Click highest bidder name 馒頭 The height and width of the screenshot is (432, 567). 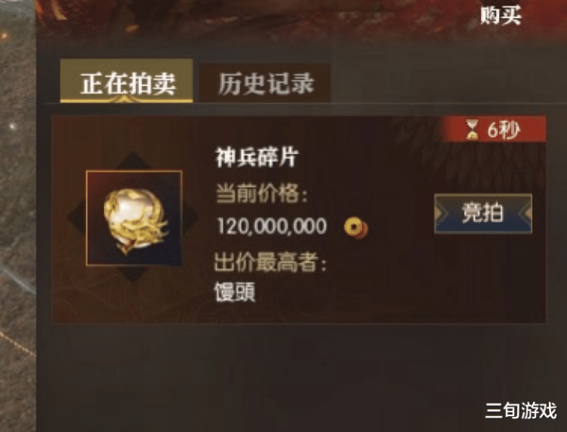pyautogui.click(x=235, y=292)
